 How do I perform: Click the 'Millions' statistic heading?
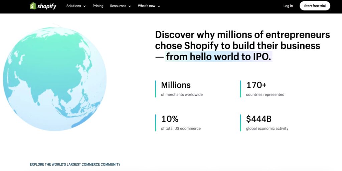point(176,85)
